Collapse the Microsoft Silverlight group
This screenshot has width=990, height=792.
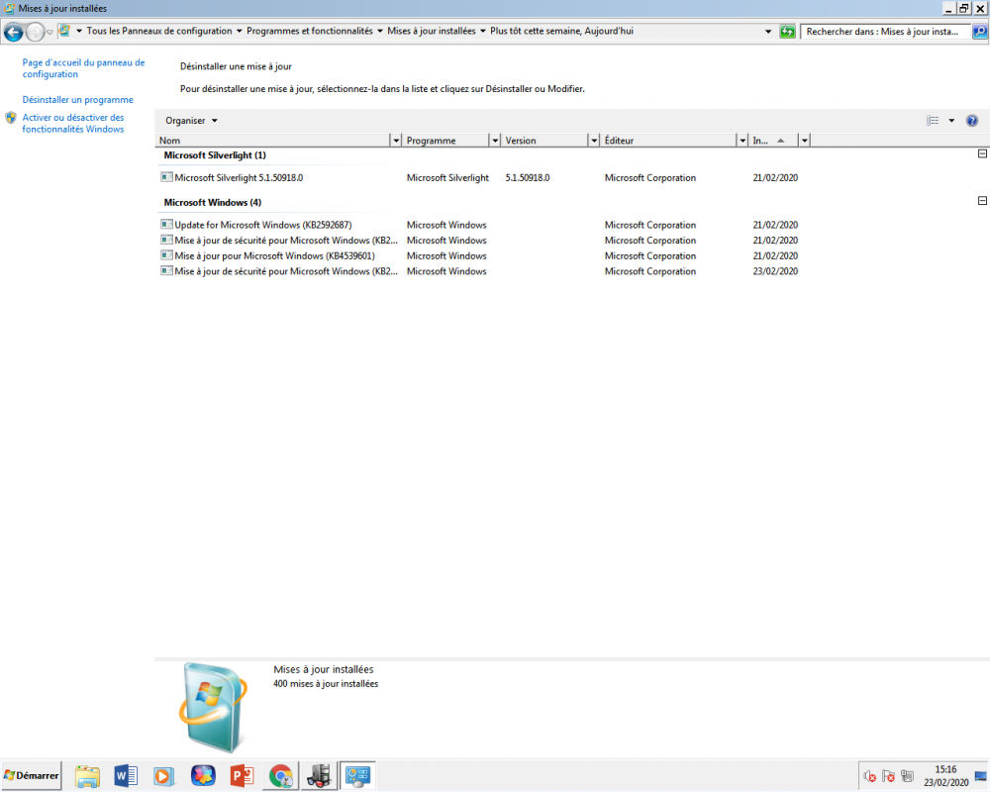(982, 153)
